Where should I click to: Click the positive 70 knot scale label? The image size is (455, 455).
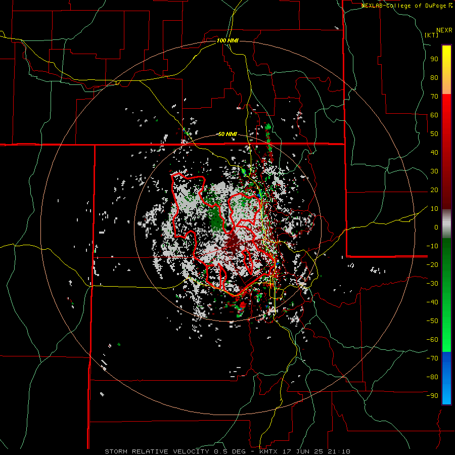click(x=434, y=97)
